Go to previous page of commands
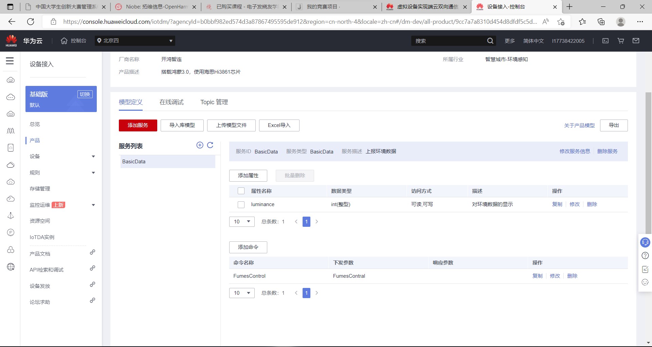 (x=296, y=293)
